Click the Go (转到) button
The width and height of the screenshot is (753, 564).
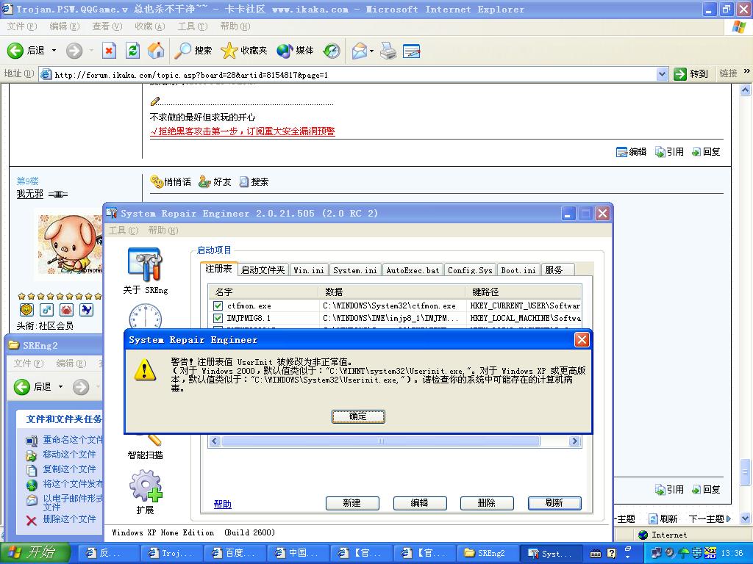click(691, 74)
